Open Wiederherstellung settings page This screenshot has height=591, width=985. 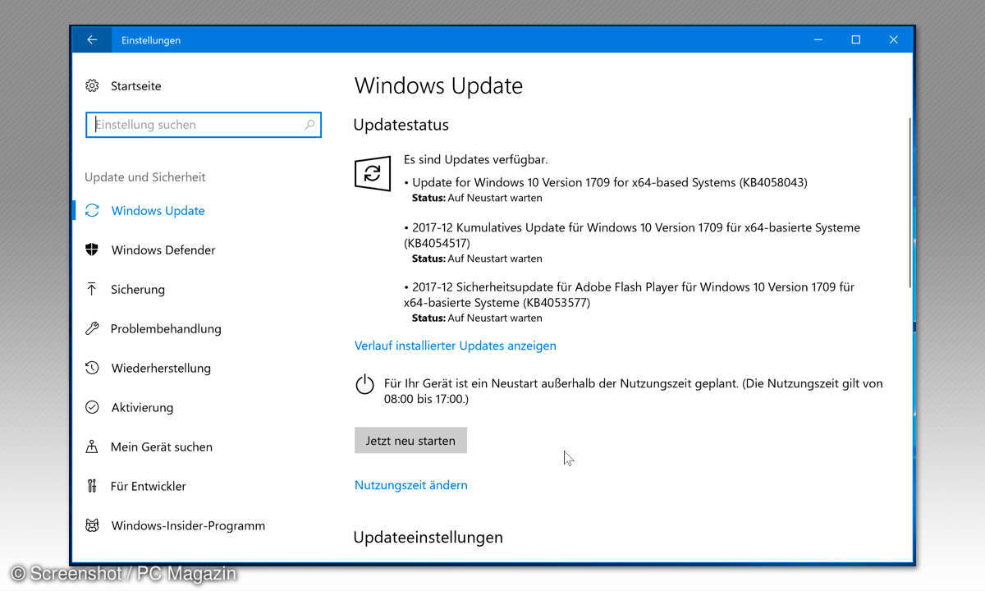pyautogui.click(x=161, y=369)
